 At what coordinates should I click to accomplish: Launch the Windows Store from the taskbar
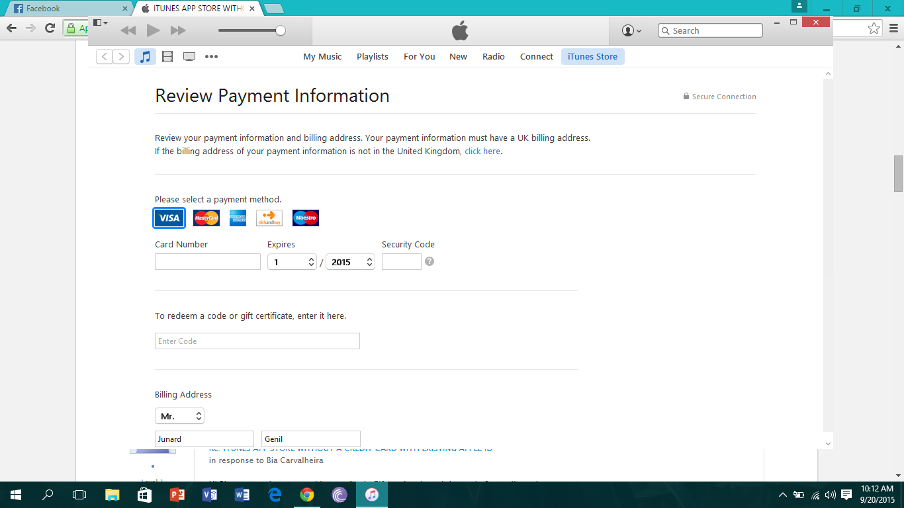tap(144, 495)
